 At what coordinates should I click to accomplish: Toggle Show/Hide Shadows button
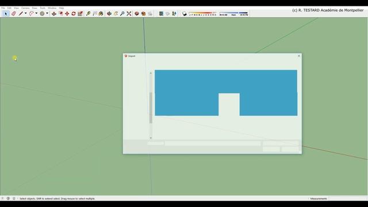[185, 14]
